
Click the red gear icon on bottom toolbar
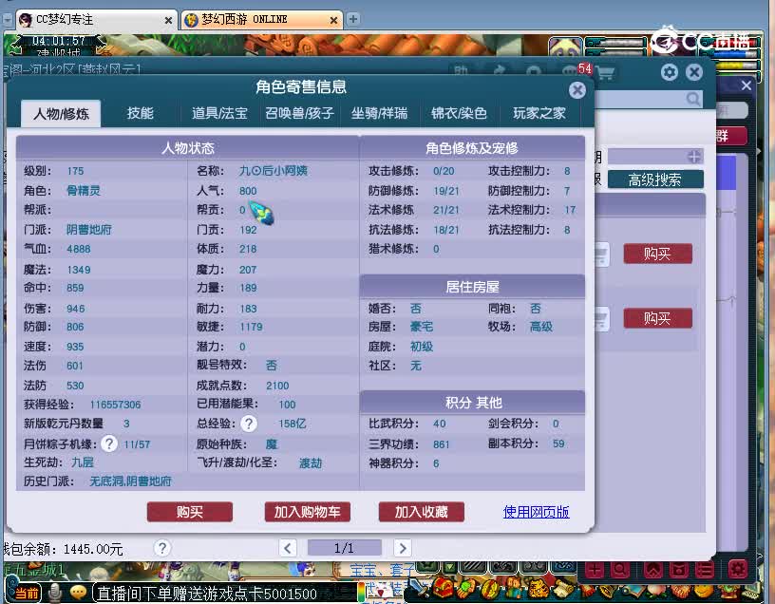click(x=737, y=570)
